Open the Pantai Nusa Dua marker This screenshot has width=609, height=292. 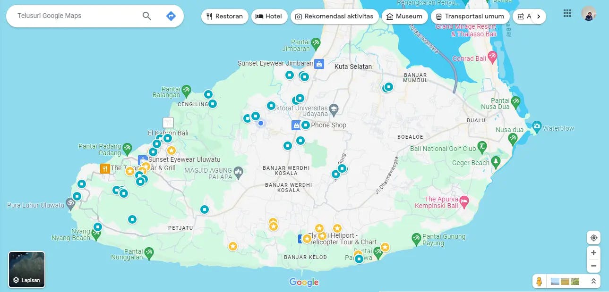click(x=515, y=101)
